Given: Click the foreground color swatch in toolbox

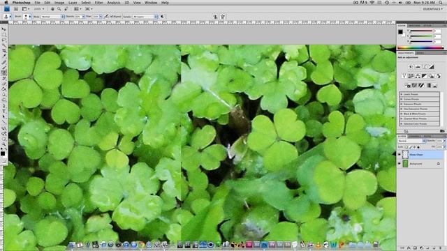Looking at the screenshot, I should coord(3,153).
